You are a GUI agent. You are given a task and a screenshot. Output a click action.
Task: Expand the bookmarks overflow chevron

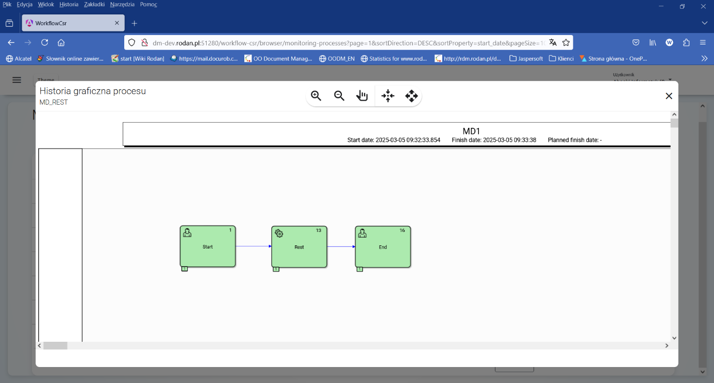[704, 59]
